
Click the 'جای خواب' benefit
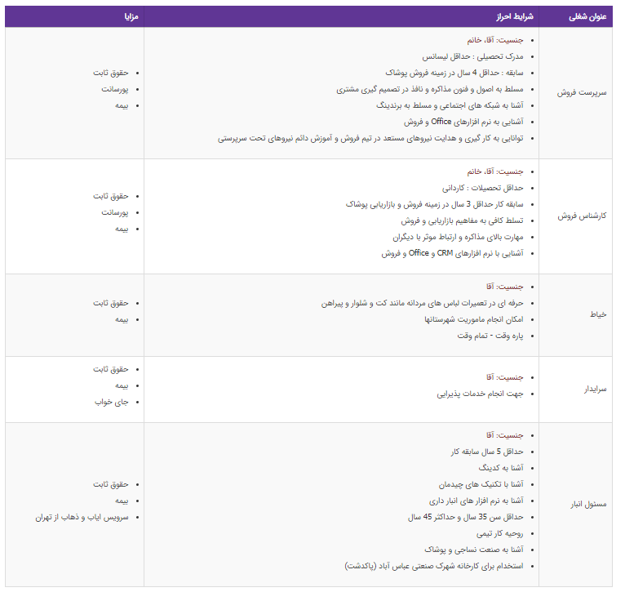tap(112, 403)
